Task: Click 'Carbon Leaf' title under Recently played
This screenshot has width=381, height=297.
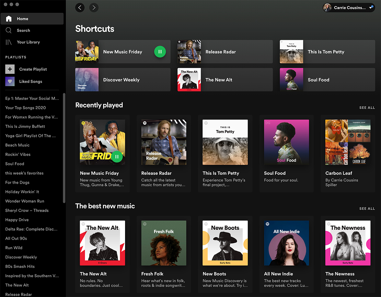Action: click(339, 173)
